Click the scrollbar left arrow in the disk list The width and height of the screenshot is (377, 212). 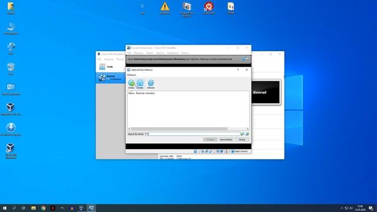point(129,128)
